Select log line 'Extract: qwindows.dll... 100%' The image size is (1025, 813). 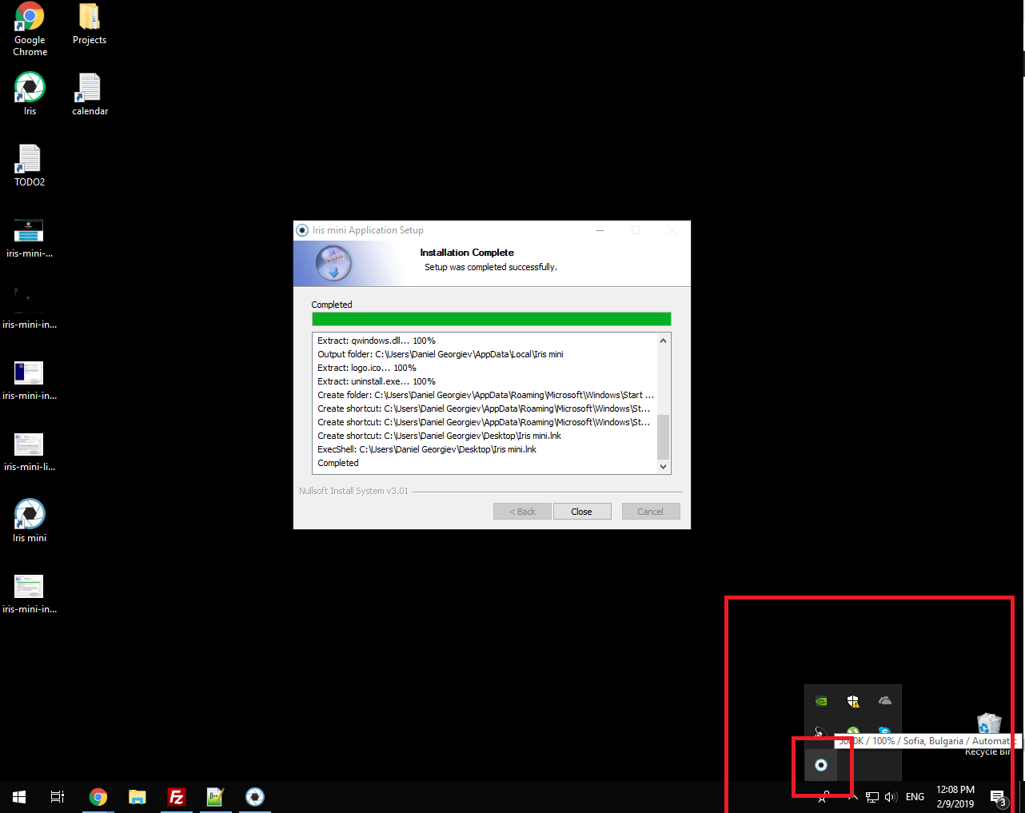coord(377,341)
